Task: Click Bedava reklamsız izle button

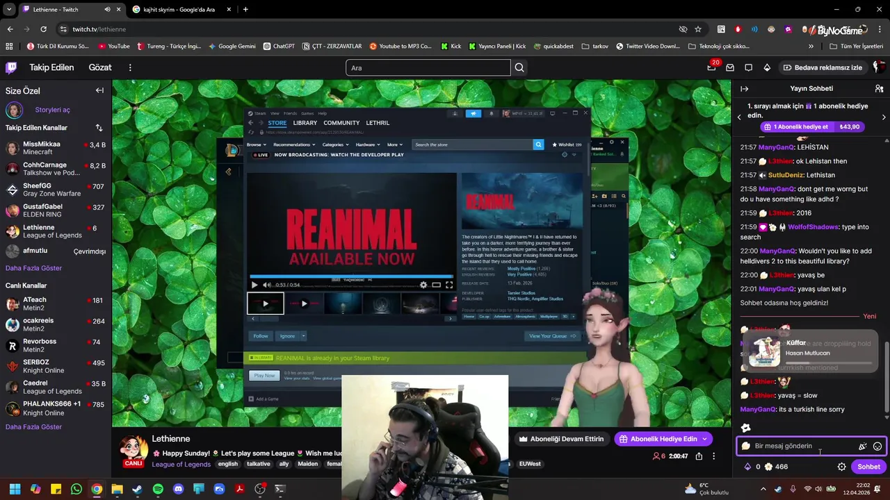Action: pos(823,67)
